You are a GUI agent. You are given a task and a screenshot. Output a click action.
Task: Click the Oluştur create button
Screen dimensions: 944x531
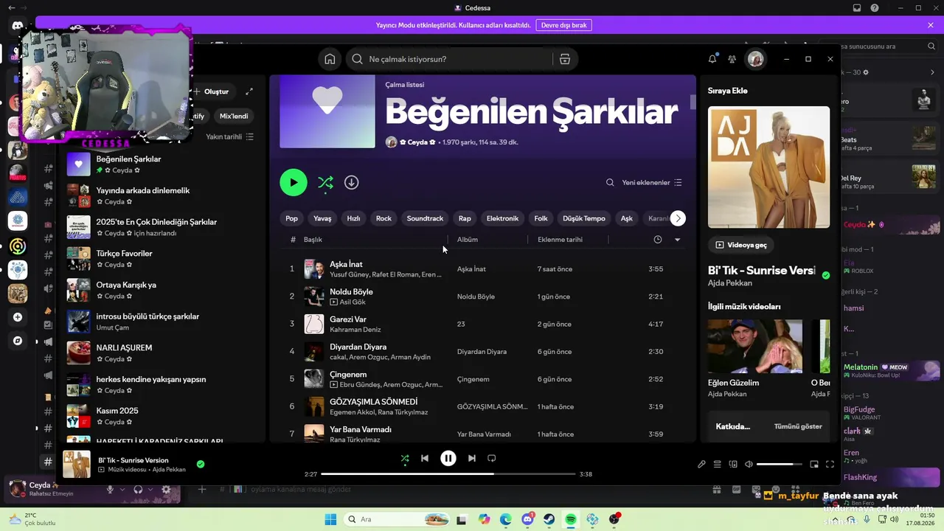[212, 91]
